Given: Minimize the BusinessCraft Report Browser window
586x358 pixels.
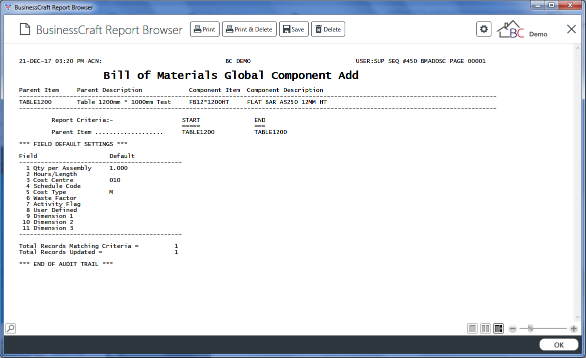Looking at the screenshot, I should pyautogui.click(x=538, y=5).
